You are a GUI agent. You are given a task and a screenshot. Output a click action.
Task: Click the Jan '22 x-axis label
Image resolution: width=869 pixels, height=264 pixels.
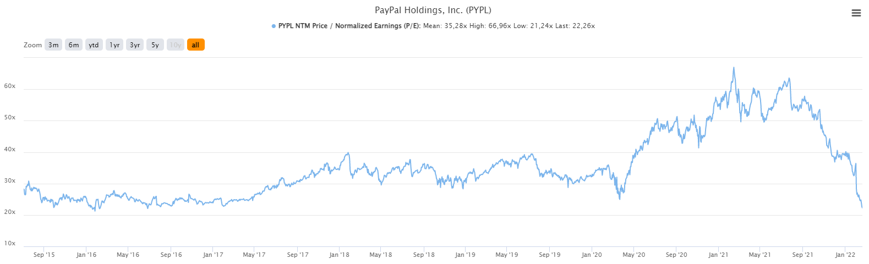pyautogui.click(x=845, y=255)
